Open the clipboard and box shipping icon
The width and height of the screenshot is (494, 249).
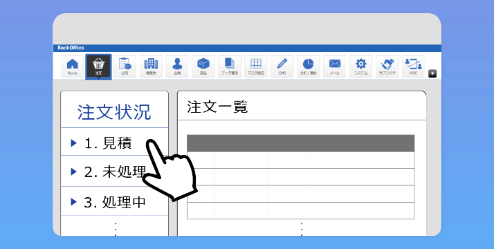click(x=125, y=66)
